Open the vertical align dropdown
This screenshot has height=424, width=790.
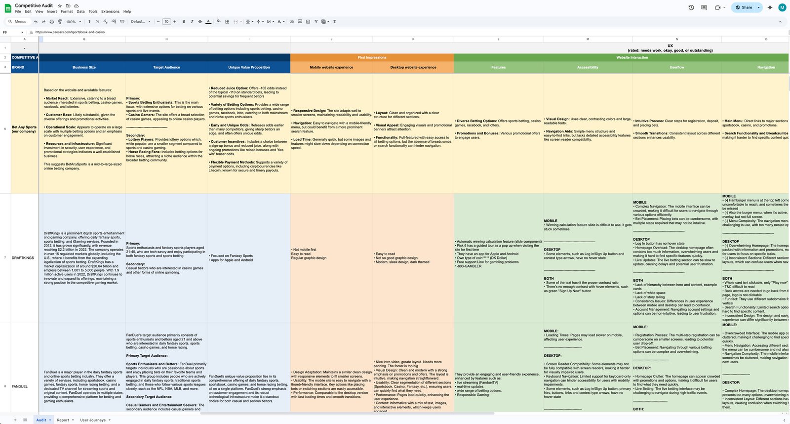click(260, 22)
